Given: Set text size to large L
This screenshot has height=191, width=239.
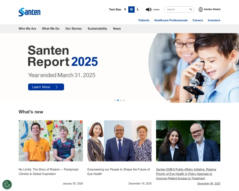Looking at the screenshot, I should pyautogui.click(x=138, y=10).
